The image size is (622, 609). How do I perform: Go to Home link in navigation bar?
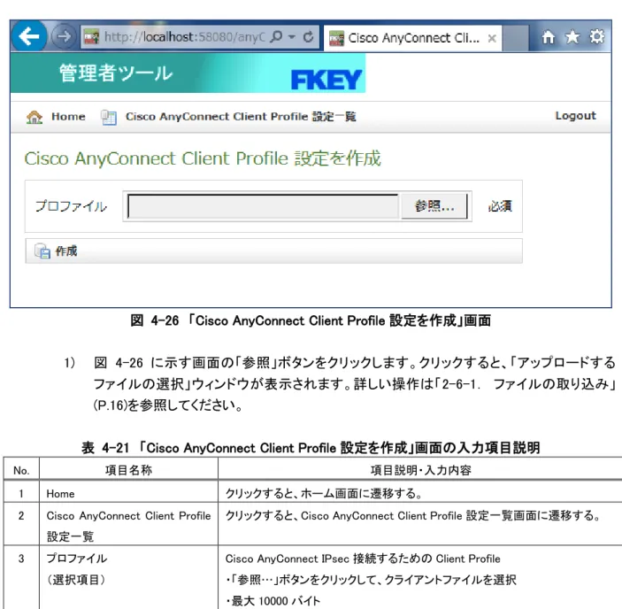68,117
